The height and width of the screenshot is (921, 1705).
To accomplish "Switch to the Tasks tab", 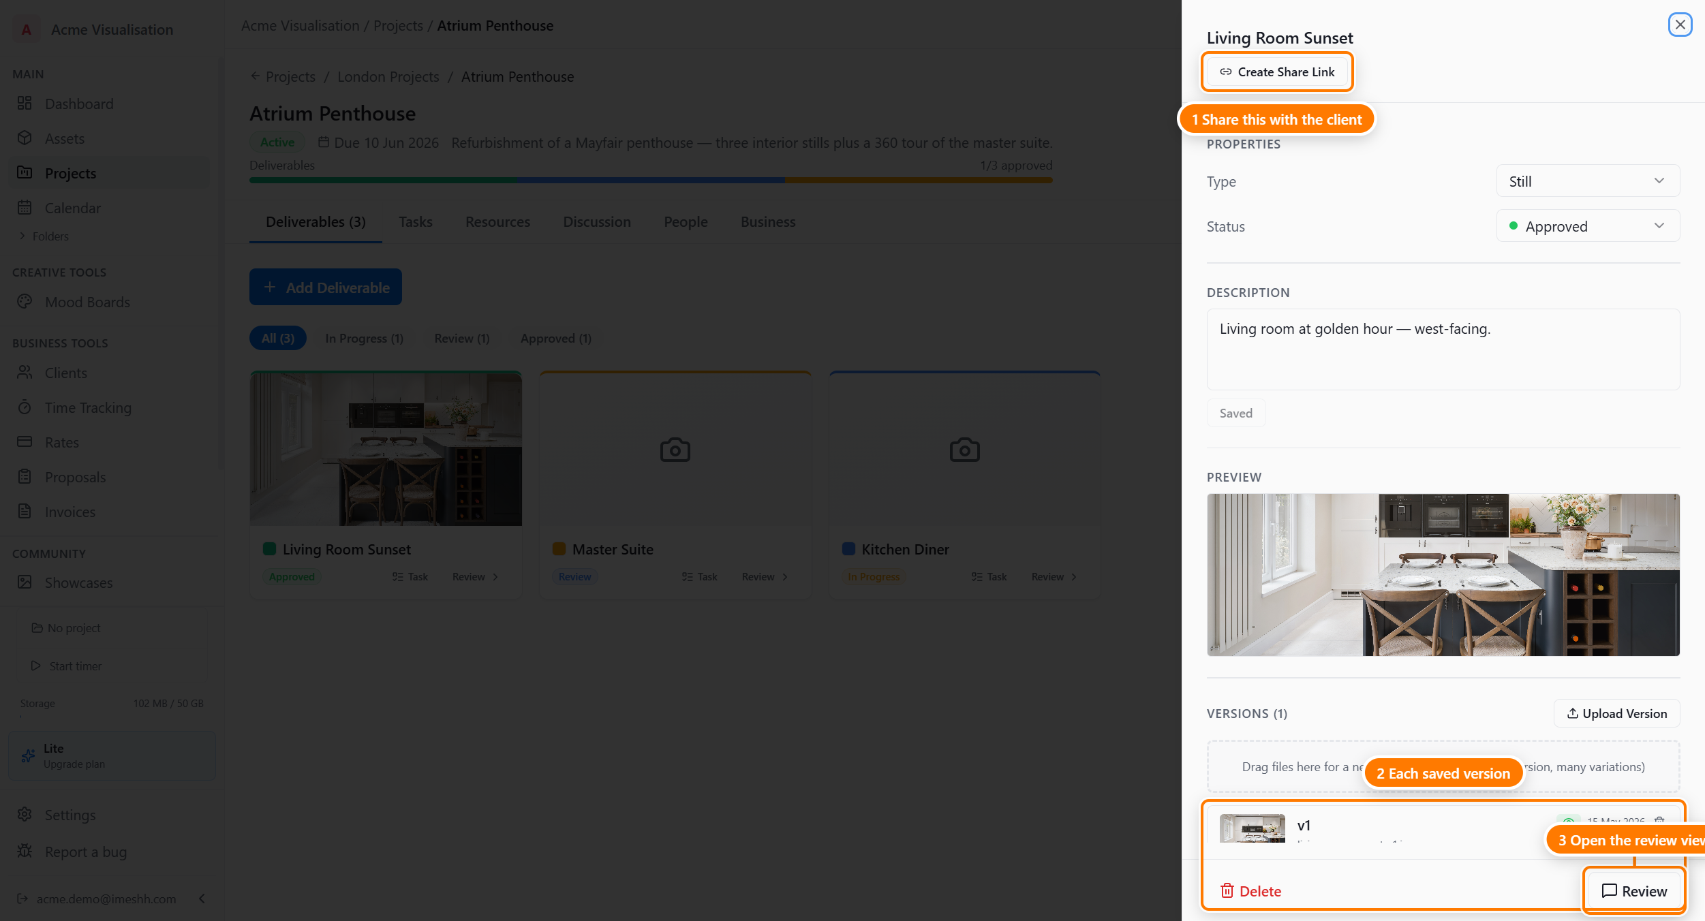I will pos(416,222).
